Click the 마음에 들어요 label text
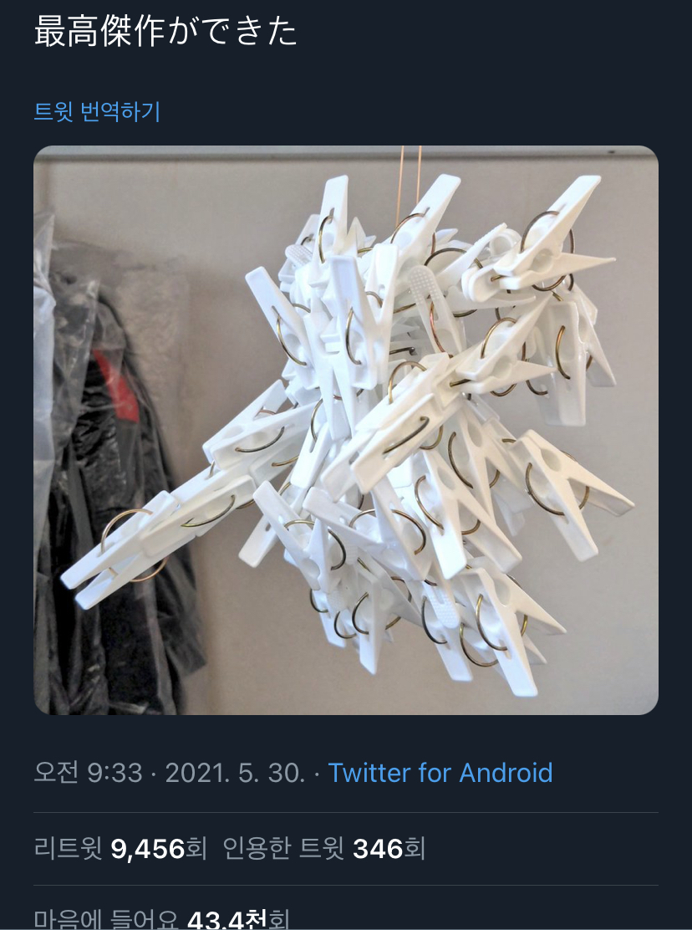This screenshot has height=930, width=692. click(x=105, y=921)
